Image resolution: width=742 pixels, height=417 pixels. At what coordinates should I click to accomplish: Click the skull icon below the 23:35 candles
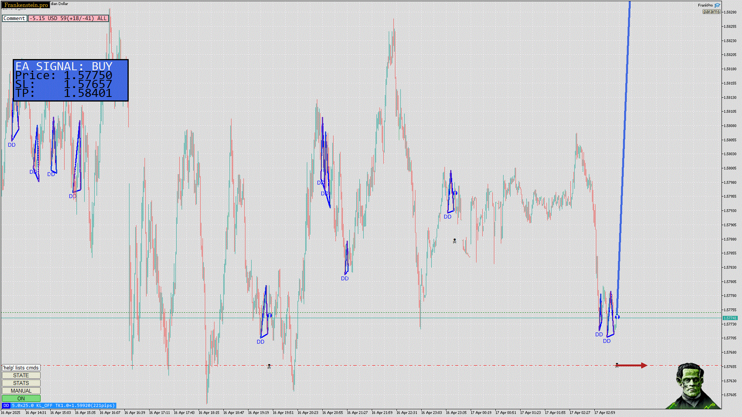[454, 241]
